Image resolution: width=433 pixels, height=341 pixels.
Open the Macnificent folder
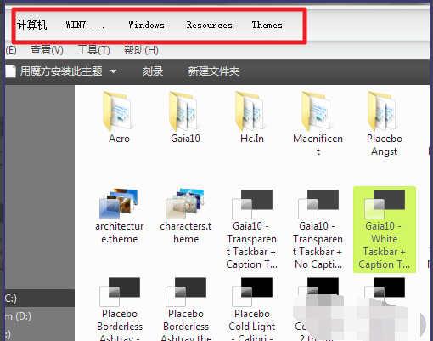[318, 123]
